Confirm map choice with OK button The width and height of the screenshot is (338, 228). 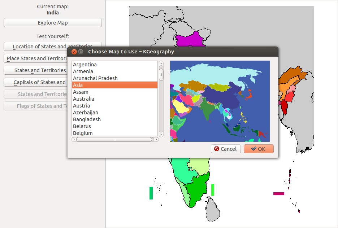259,149
